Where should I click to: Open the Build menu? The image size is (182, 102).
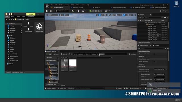point(72,5)
